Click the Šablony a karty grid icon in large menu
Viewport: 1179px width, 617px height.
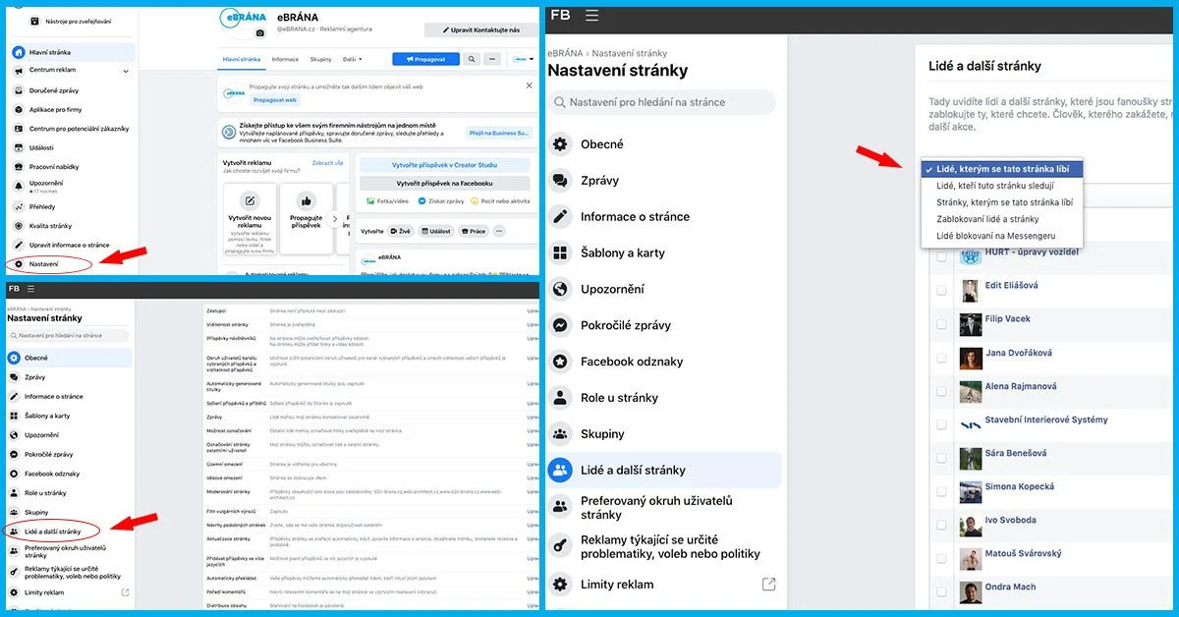(560, 252)
